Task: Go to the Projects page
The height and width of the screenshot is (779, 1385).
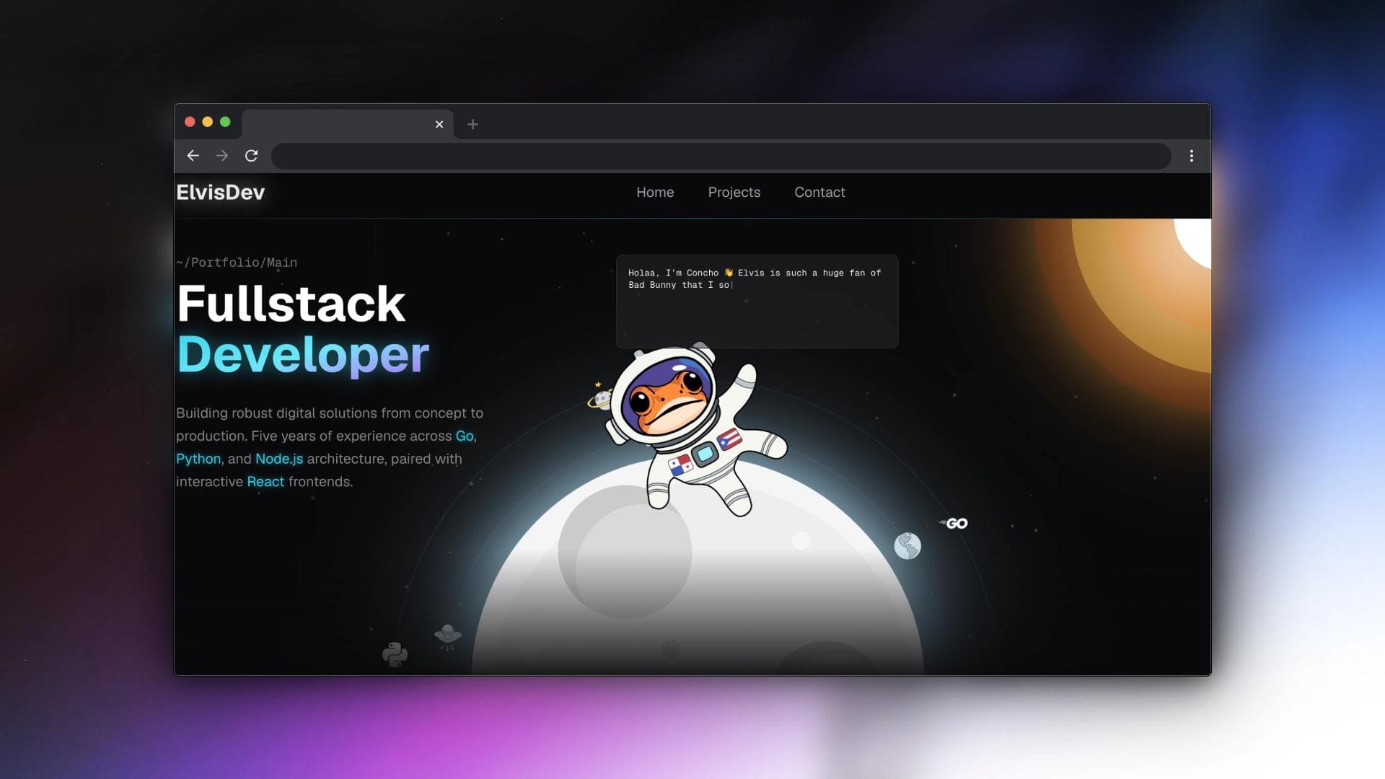Action: (x=734, y=192)
